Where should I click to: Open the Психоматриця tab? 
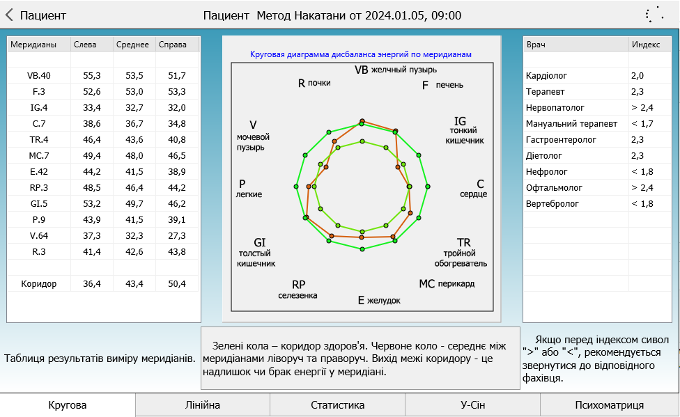(x=610, y=405)
